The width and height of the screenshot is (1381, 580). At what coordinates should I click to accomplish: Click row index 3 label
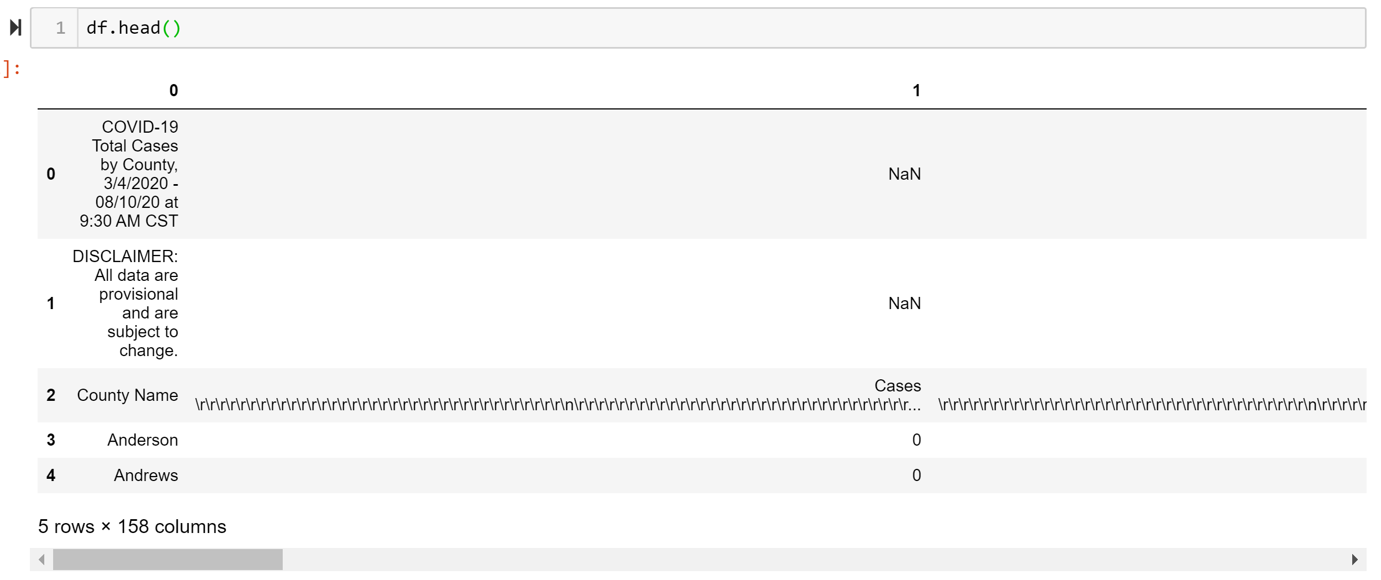click(51, 440)
